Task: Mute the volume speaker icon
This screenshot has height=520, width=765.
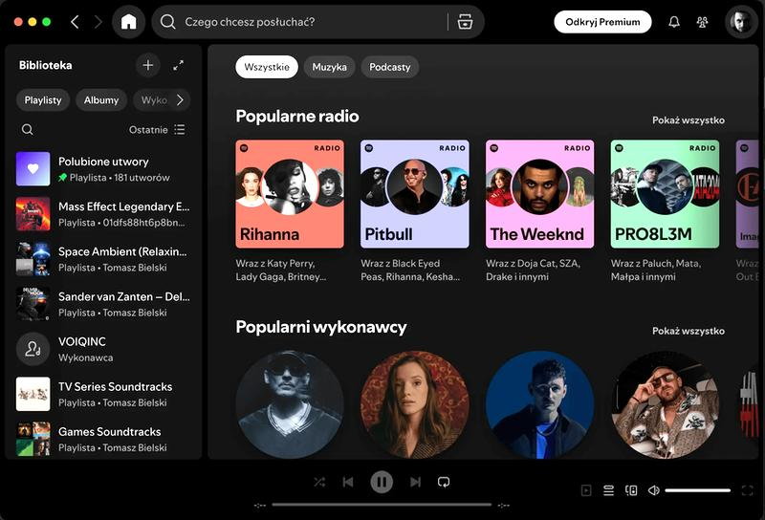Action: (x=654, y=490)
